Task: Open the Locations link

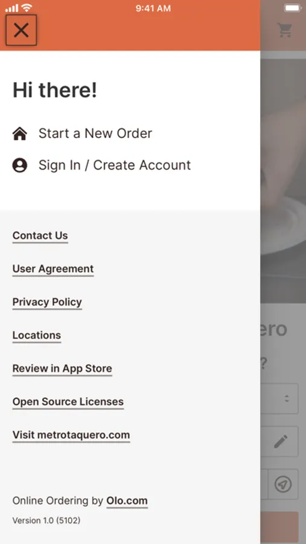Action: pyautogui.click(x=37, y=335)
